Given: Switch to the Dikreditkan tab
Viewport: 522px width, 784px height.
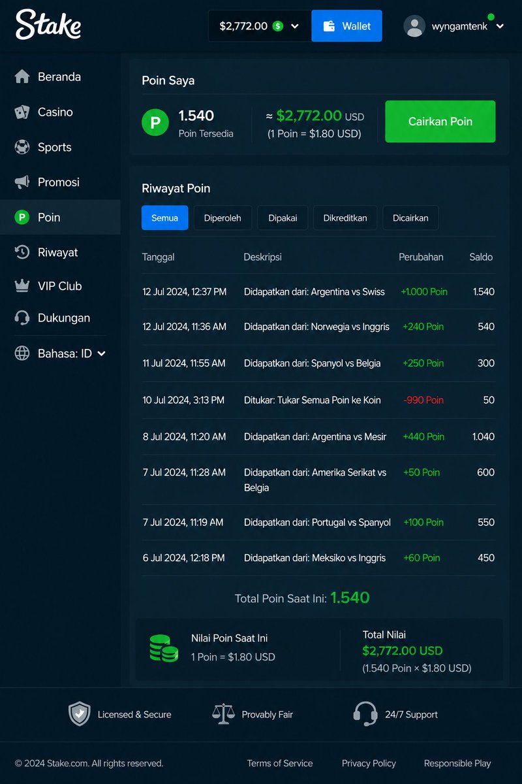Looking at the screenshot, I should point(345,218).
